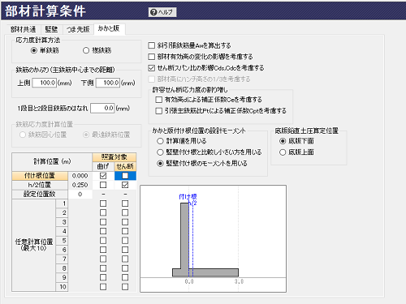
Task: Click the 付け根 label in diagram
Action: click(x=188, y=197)
